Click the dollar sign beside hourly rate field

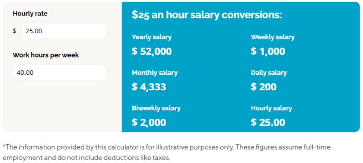15,31
